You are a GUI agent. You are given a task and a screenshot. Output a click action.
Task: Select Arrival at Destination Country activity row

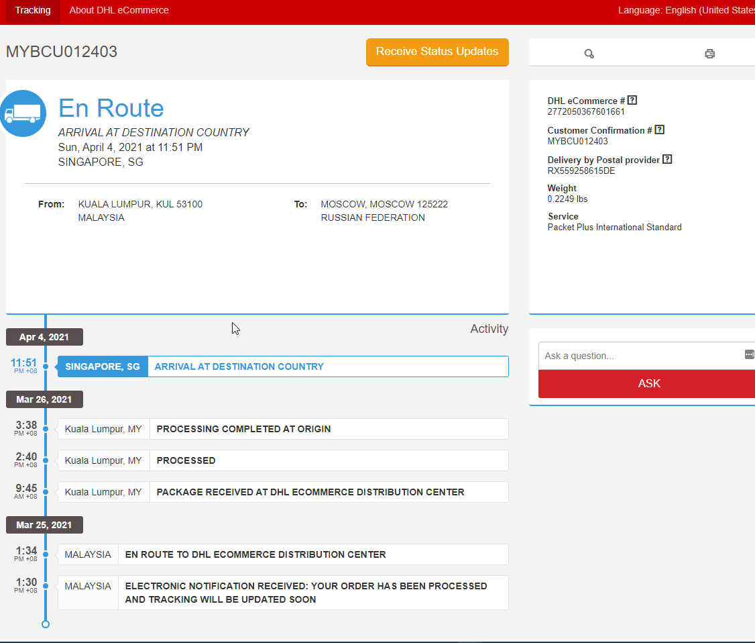pos(283,366)
